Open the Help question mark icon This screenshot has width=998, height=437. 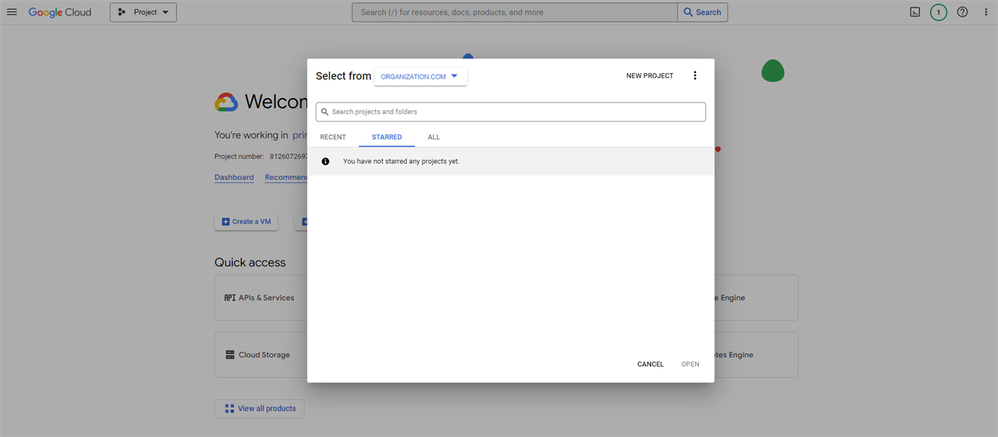[962, 12]
